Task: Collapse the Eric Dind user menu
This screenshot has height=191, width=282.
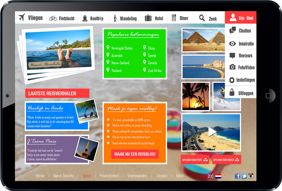Action: click(x=240, y=18)
